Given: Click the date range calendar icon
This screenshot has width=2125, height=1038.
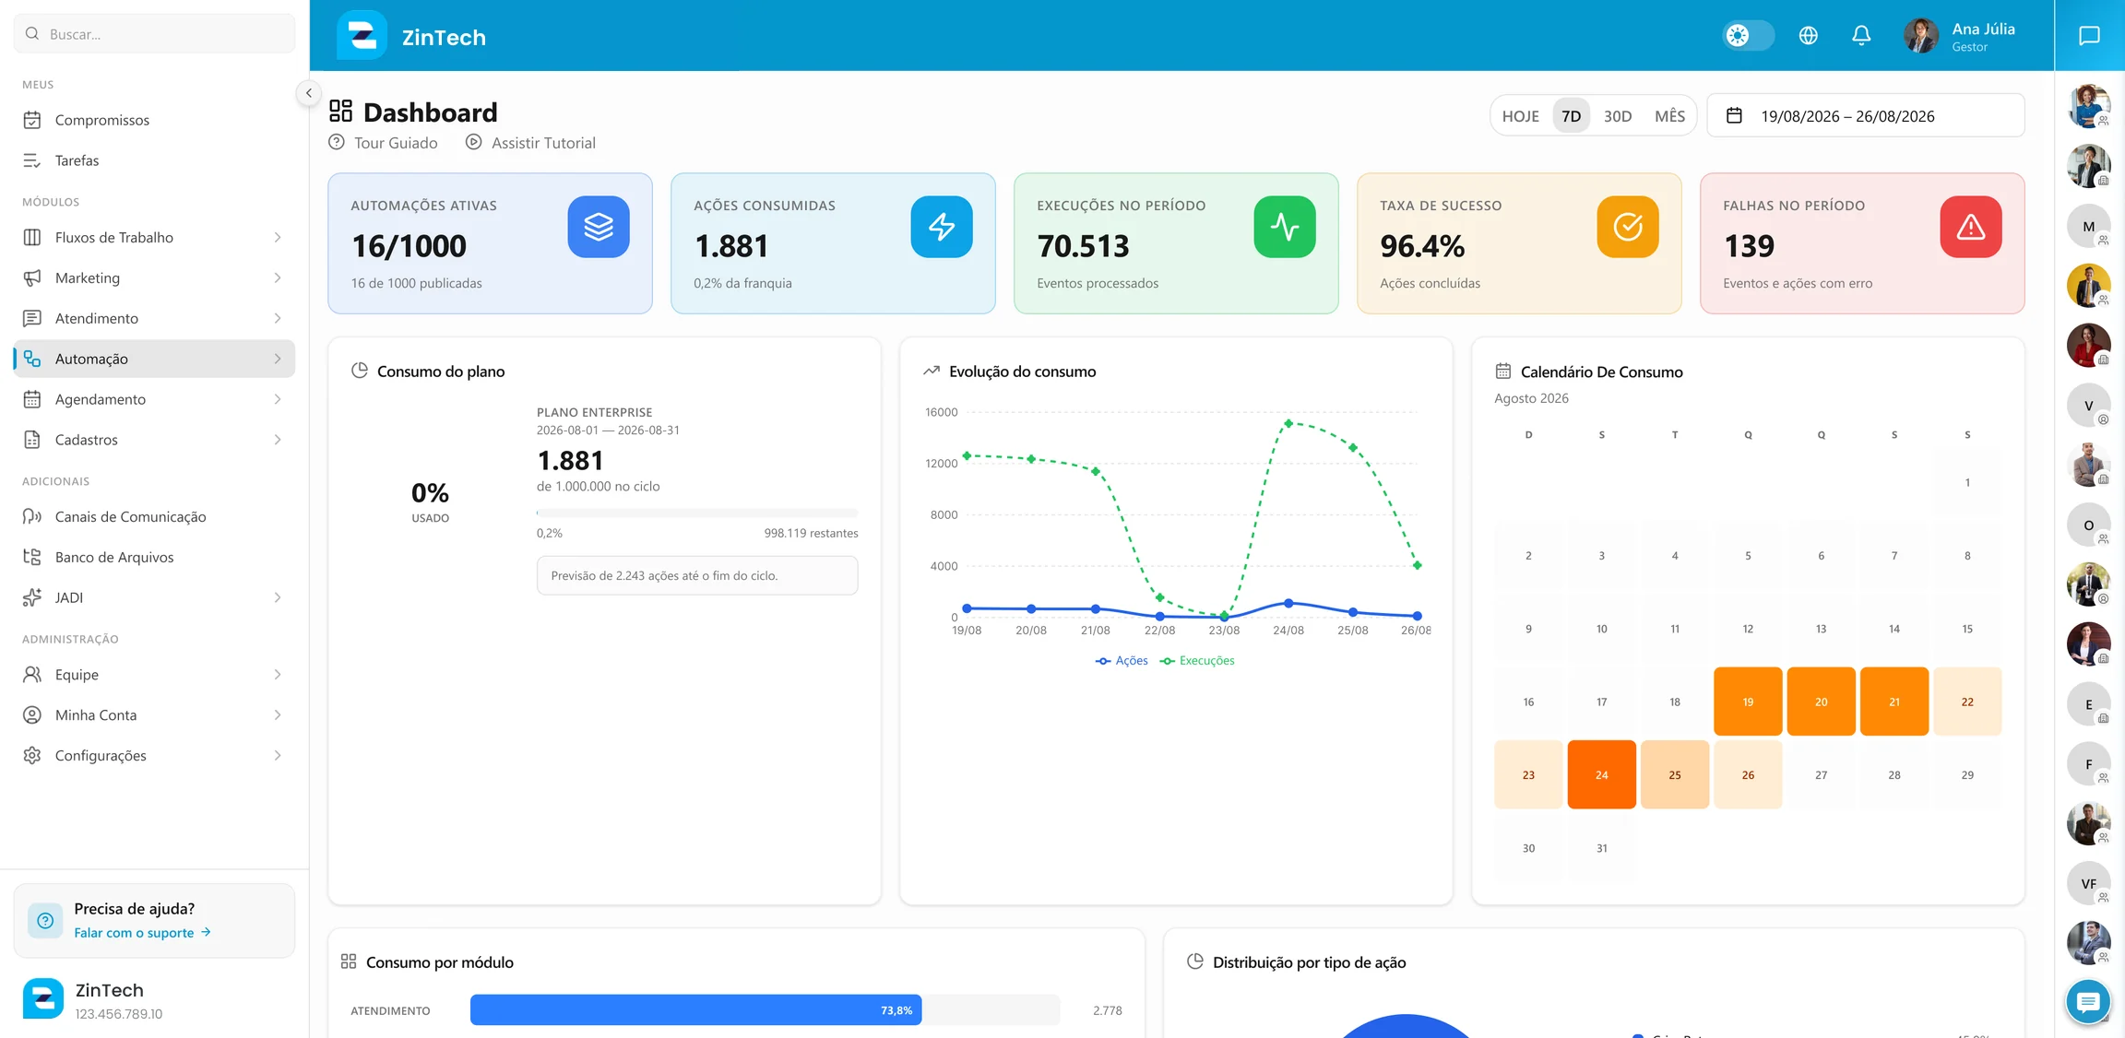Looking at the screenshot, I should coord(1734,115).
